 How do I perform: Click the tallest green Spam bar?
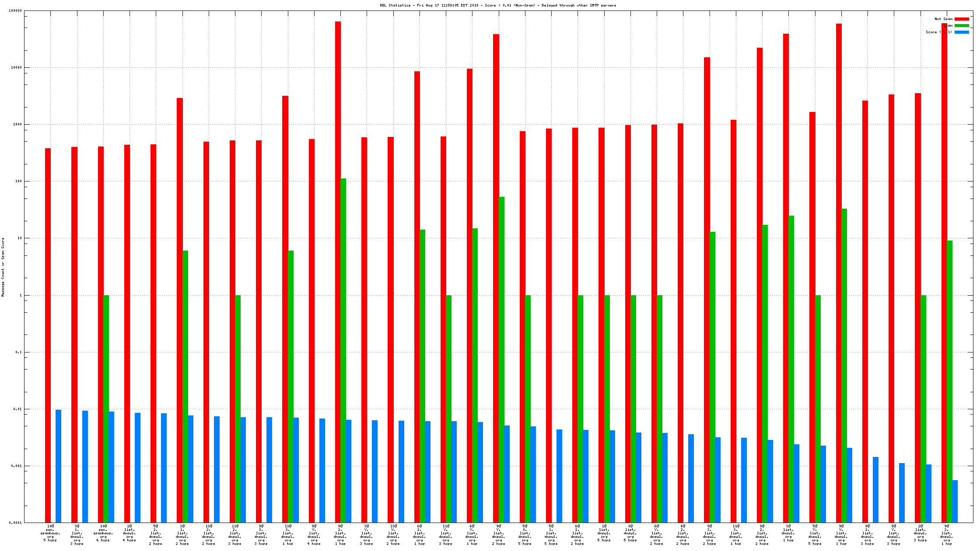coord(343,350)
